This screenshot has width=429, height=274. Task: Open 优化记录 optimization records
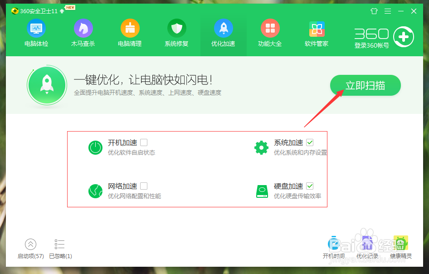367,247
